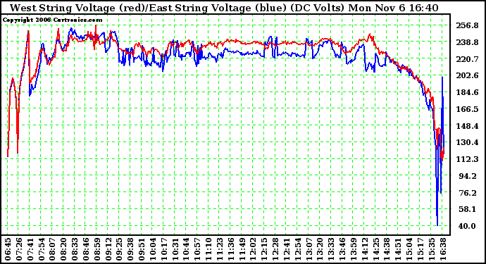Click the 11:10 time label

[208, 249]
